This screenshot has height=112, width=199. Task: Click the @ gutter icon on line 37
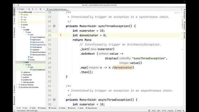point(54,100)
